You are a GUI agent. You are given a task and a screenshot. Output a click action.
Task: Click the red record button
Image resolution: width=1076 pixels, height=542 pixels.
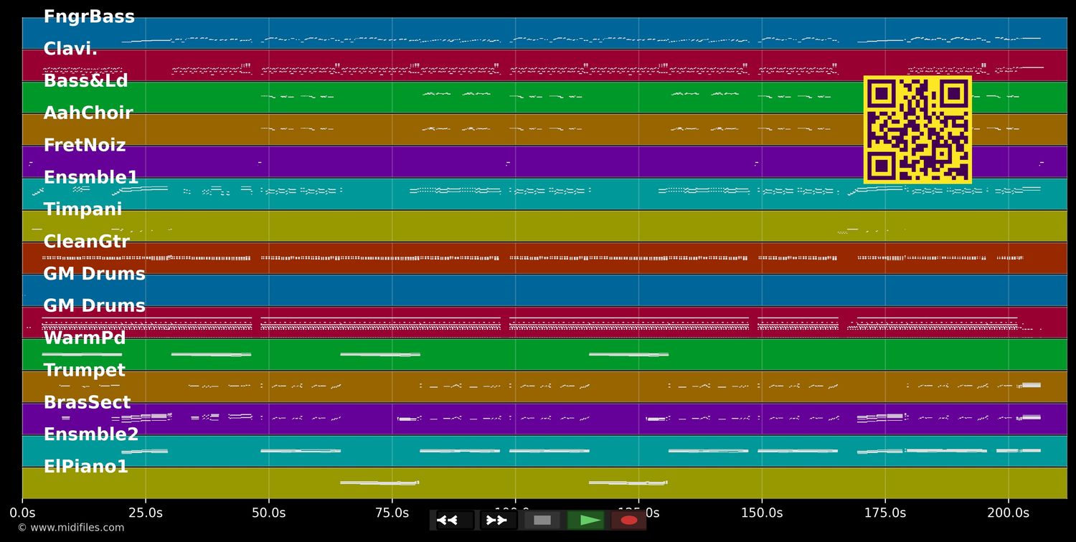(x=629, y=520)
